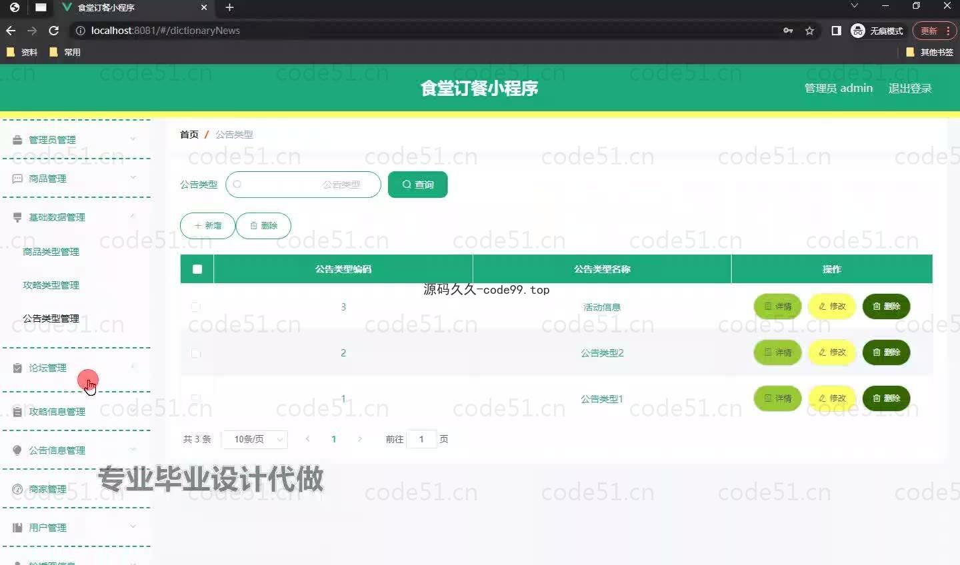Image resolution: width=960 pixels, height=565 pixels.
Task: Toggle the browser side panel icon
Action: click(x=836, y=31)
